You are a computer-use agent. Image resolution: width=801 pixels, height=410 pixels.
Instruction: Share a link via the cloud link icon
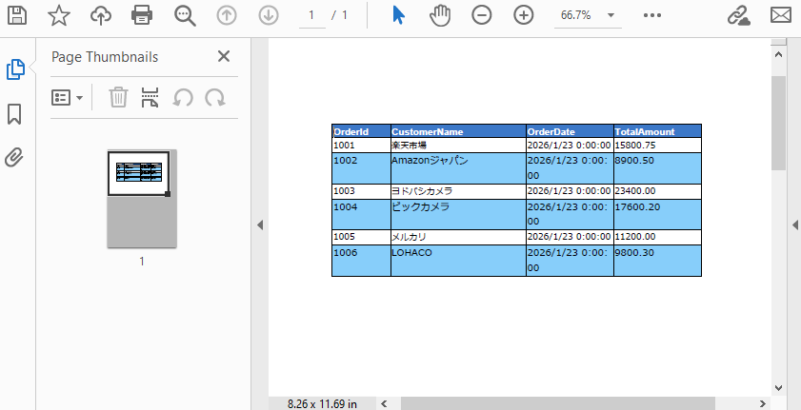[739, 15]
